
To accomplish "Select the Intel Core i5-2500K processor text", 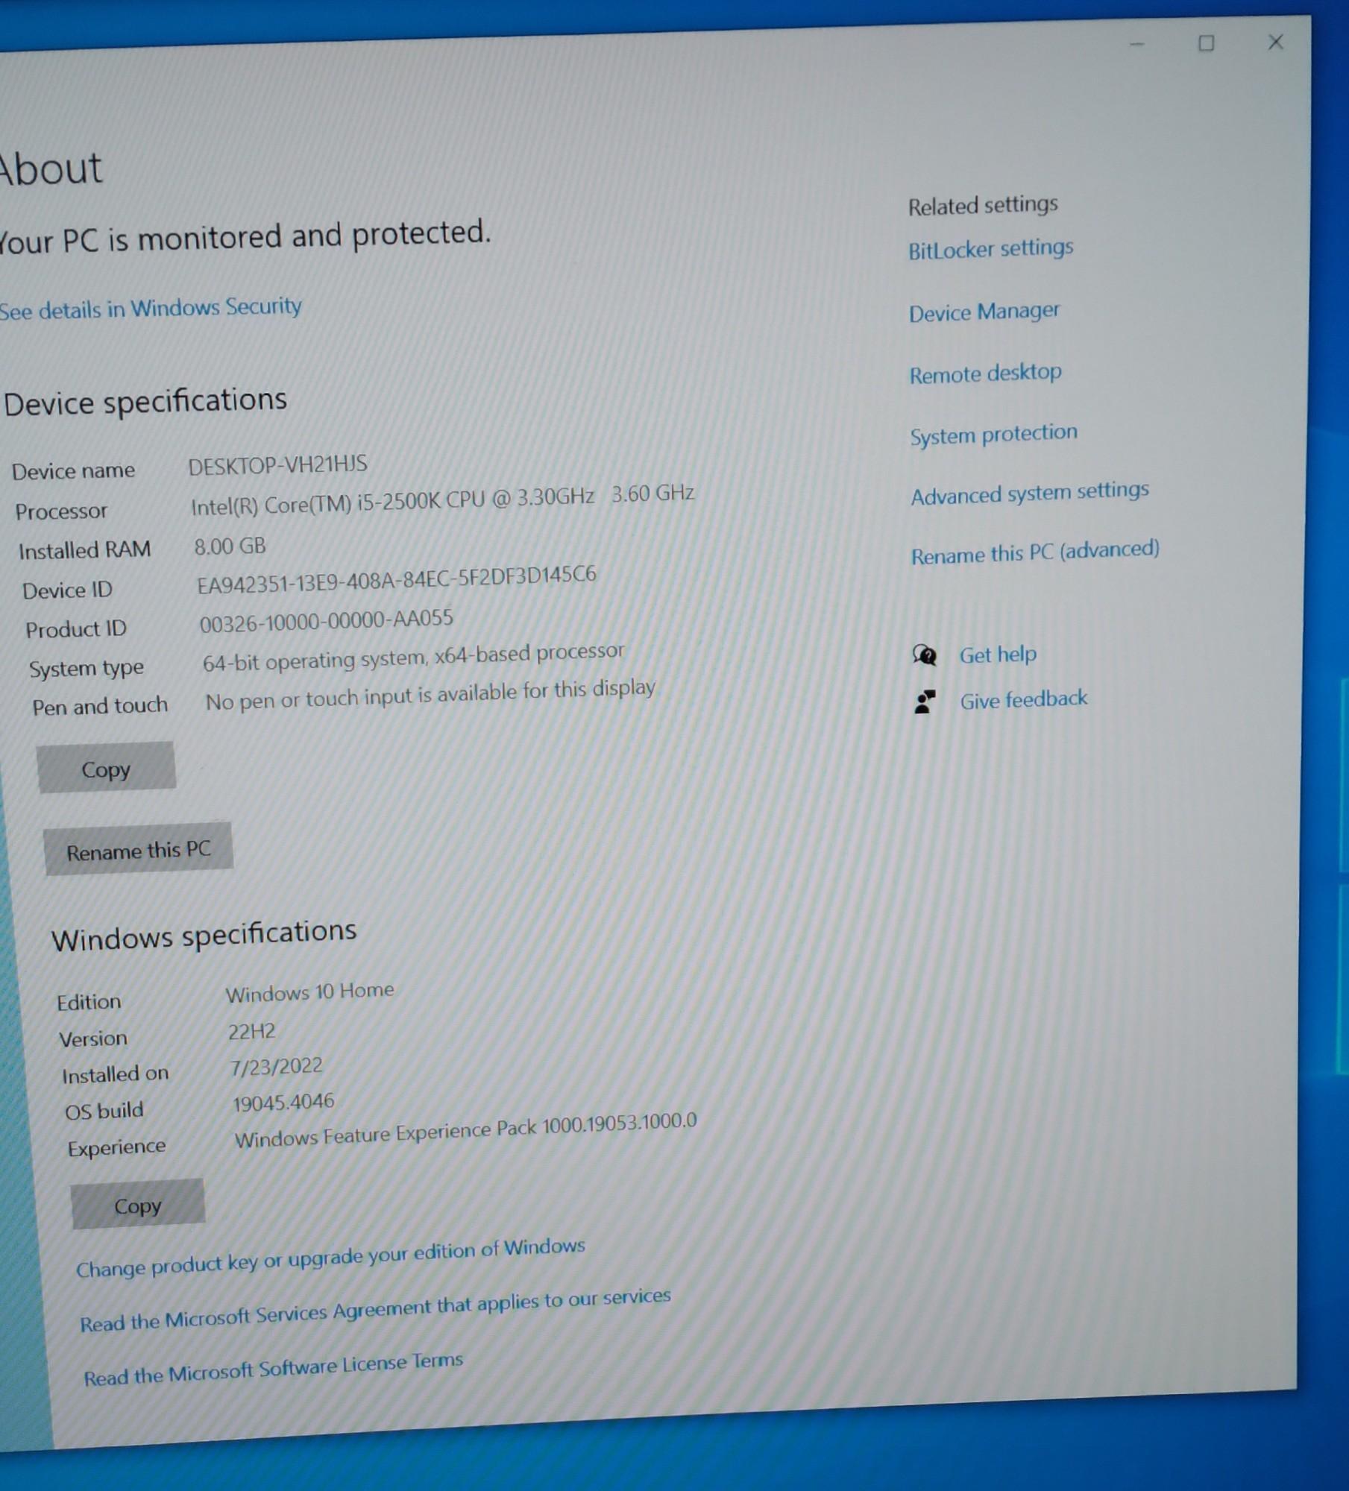I will (442, 500).
